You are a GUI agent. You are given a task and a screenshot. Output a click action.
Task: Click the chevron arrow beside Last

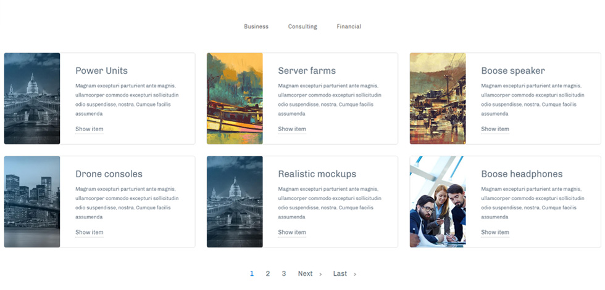[355, 274]
